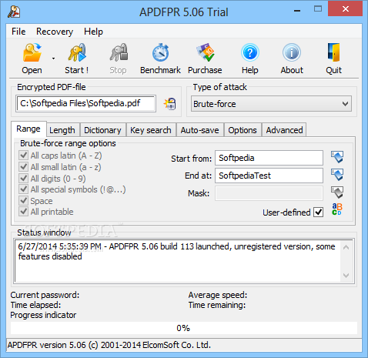This screenshot has width=368, height=358.
Task: Switch to the Dictionary tab
Action: [x=102, y=130]
